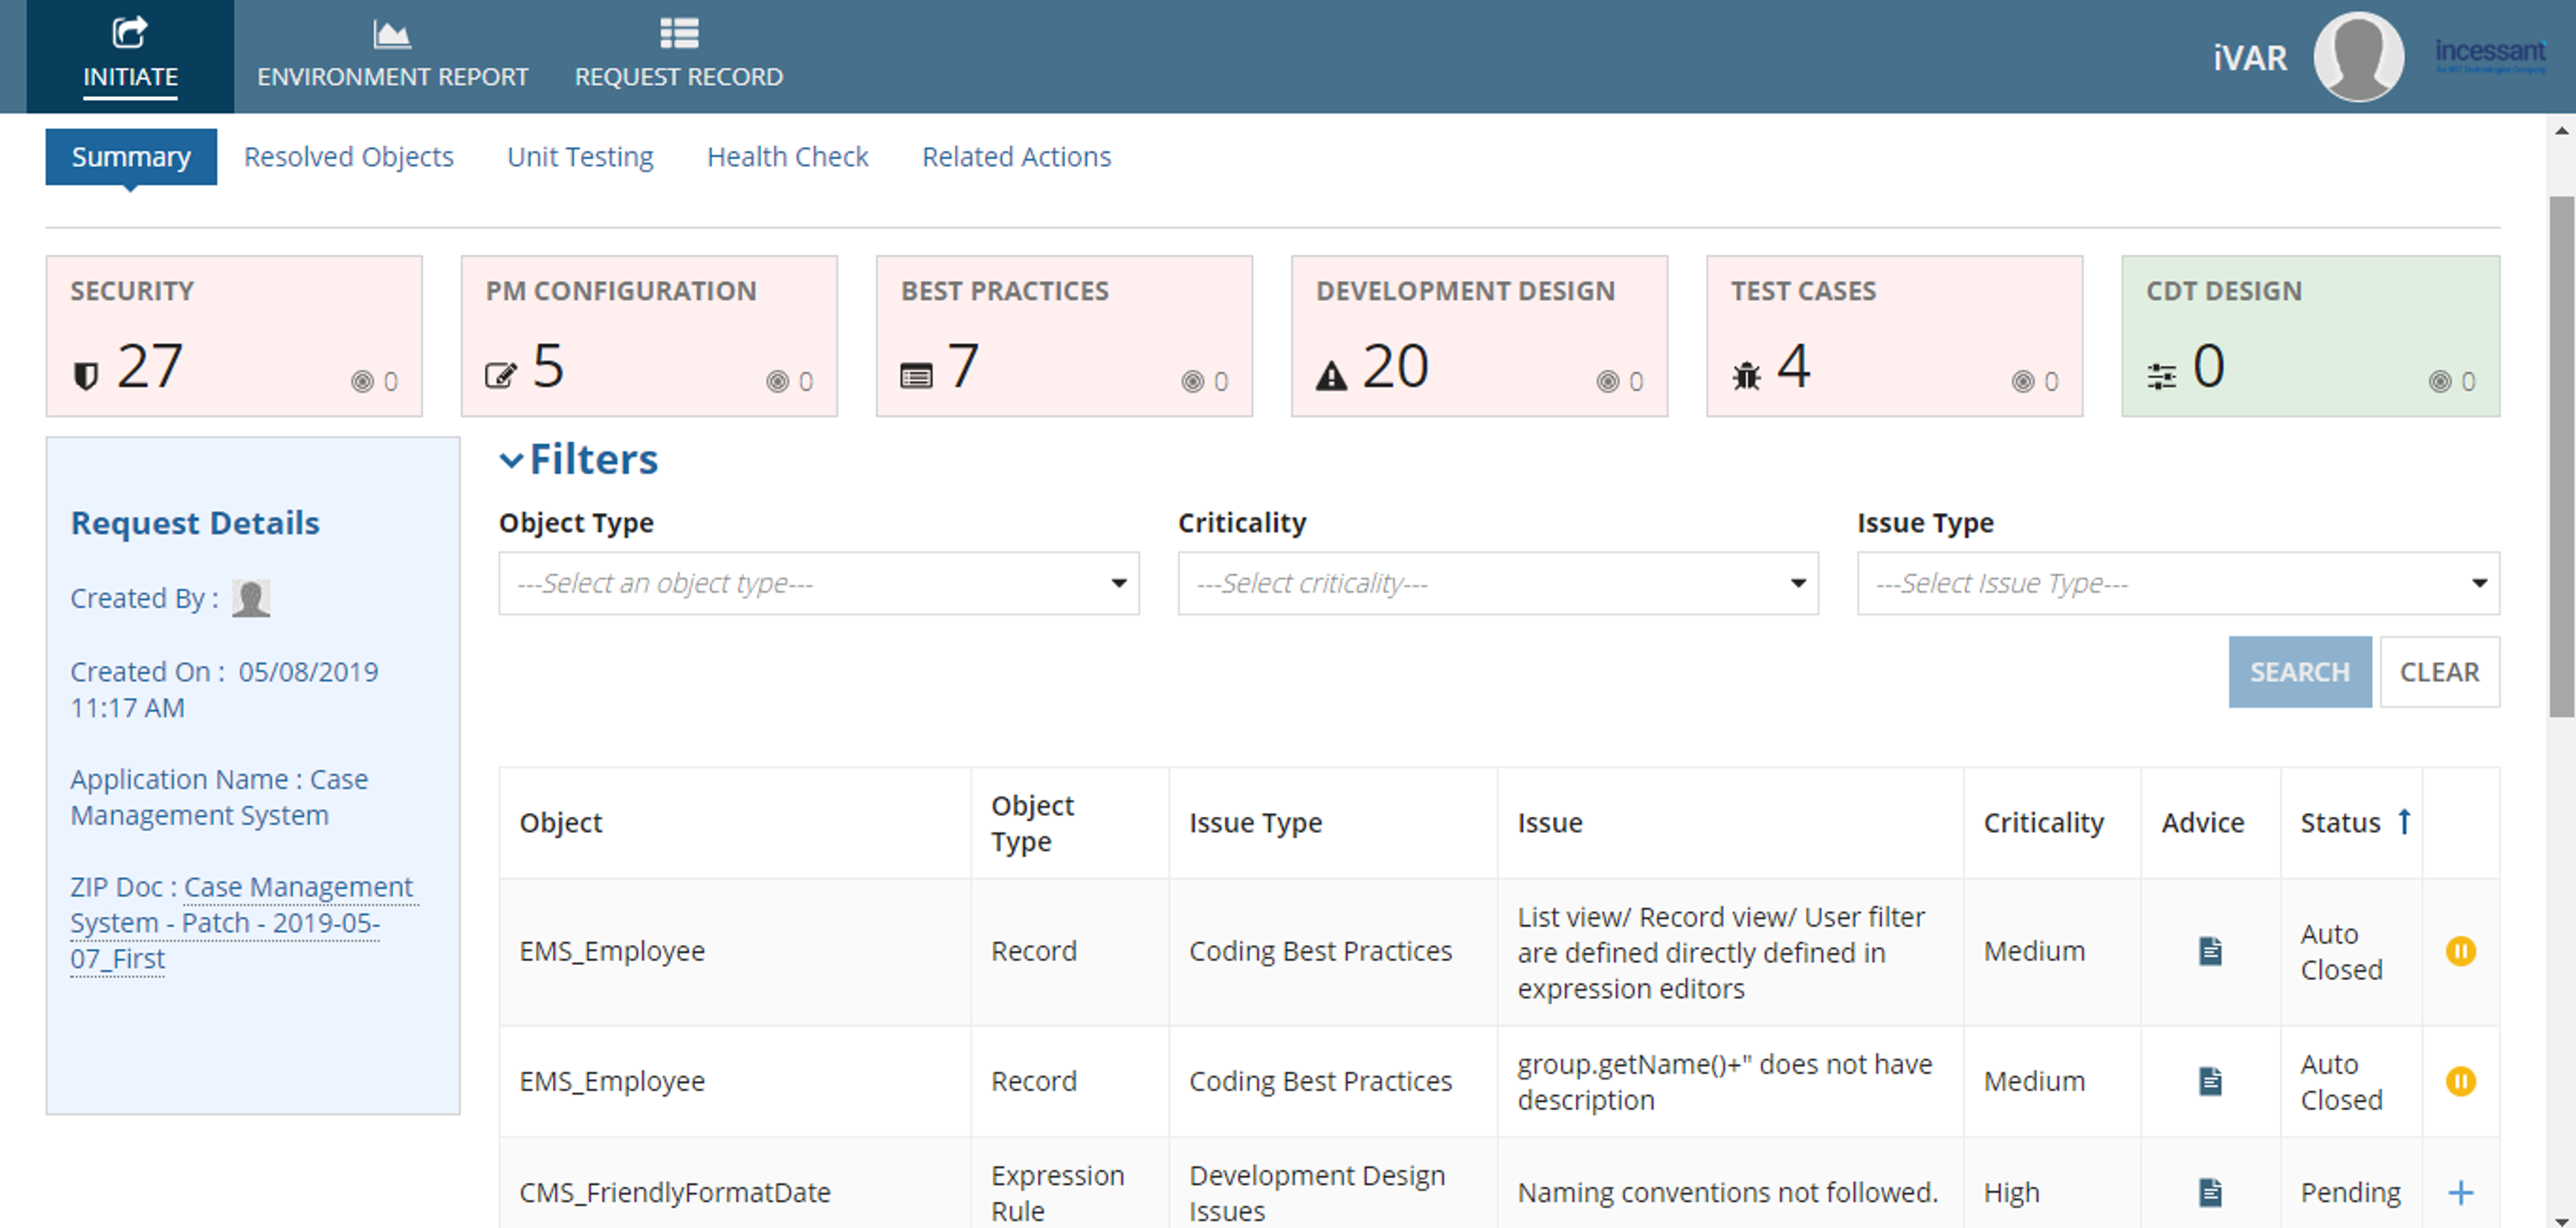The height and width of the screenshot is (1228, 2576).
Task: Click the Request Details heading
Action: point(195,523)
